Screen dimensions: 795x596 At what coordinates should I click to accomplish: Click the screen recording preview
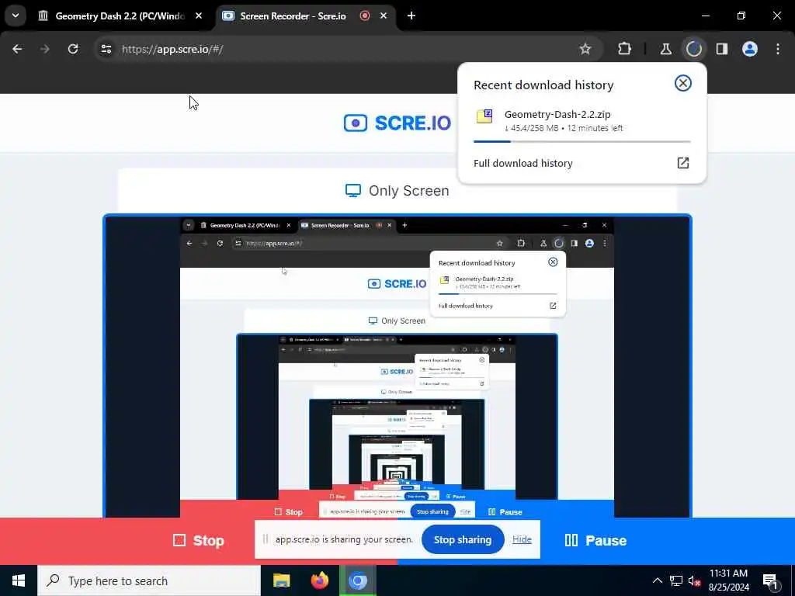coord(397,366)
